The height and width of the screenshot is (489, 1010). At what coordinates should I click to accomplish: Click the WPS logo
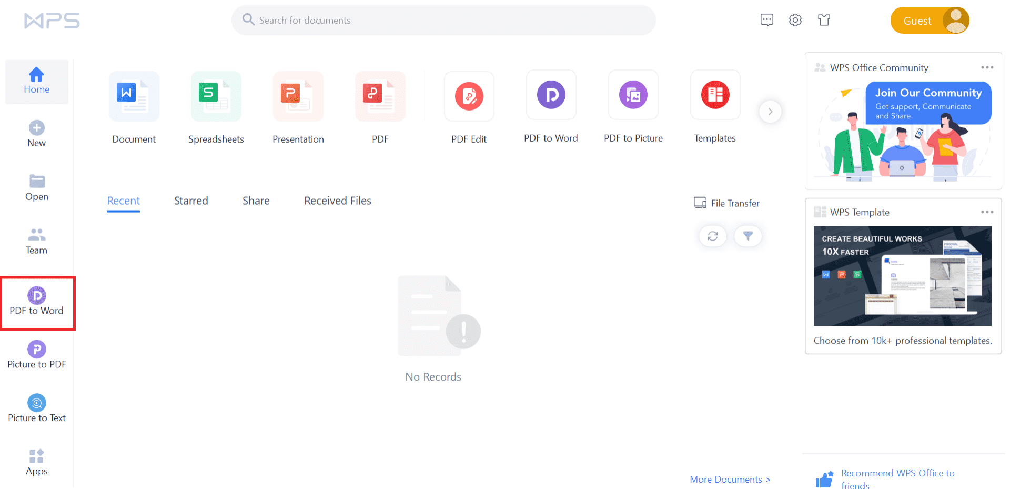[x=52, y=21]
